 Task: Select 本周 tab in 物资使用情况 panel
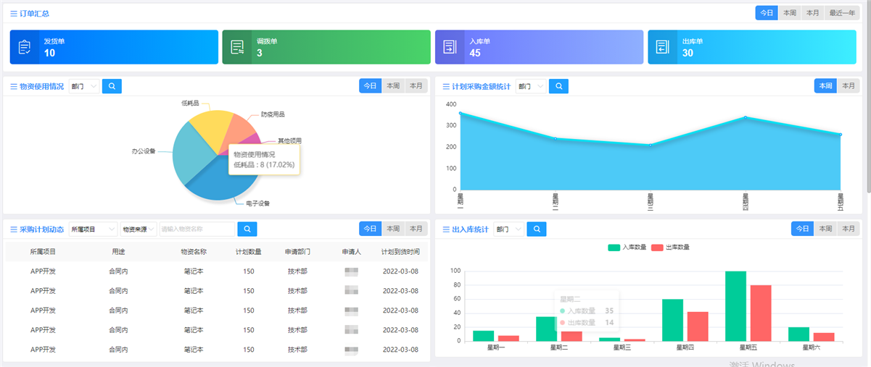(393, 85)
